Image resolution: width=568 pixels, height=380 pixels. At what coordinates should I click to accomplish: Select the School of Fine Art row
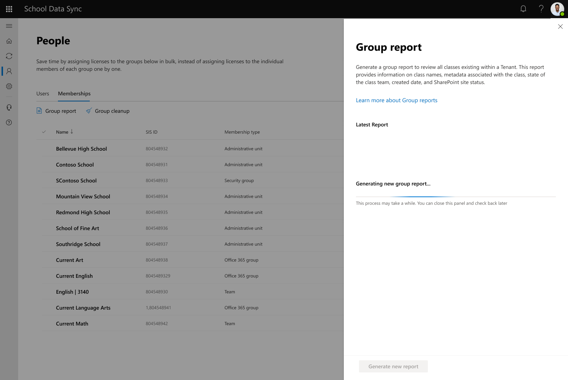point(193,228)
